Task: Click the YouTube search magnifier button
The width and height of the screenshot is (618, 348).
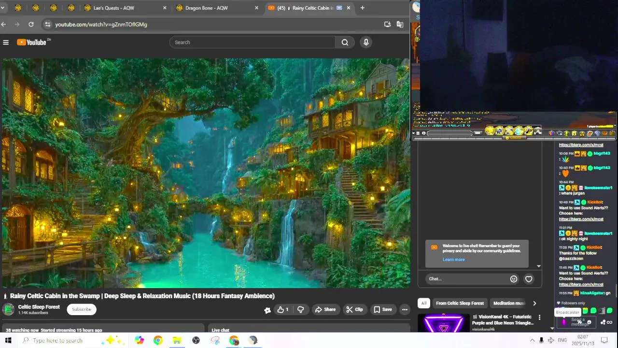Action: [345, 43]
